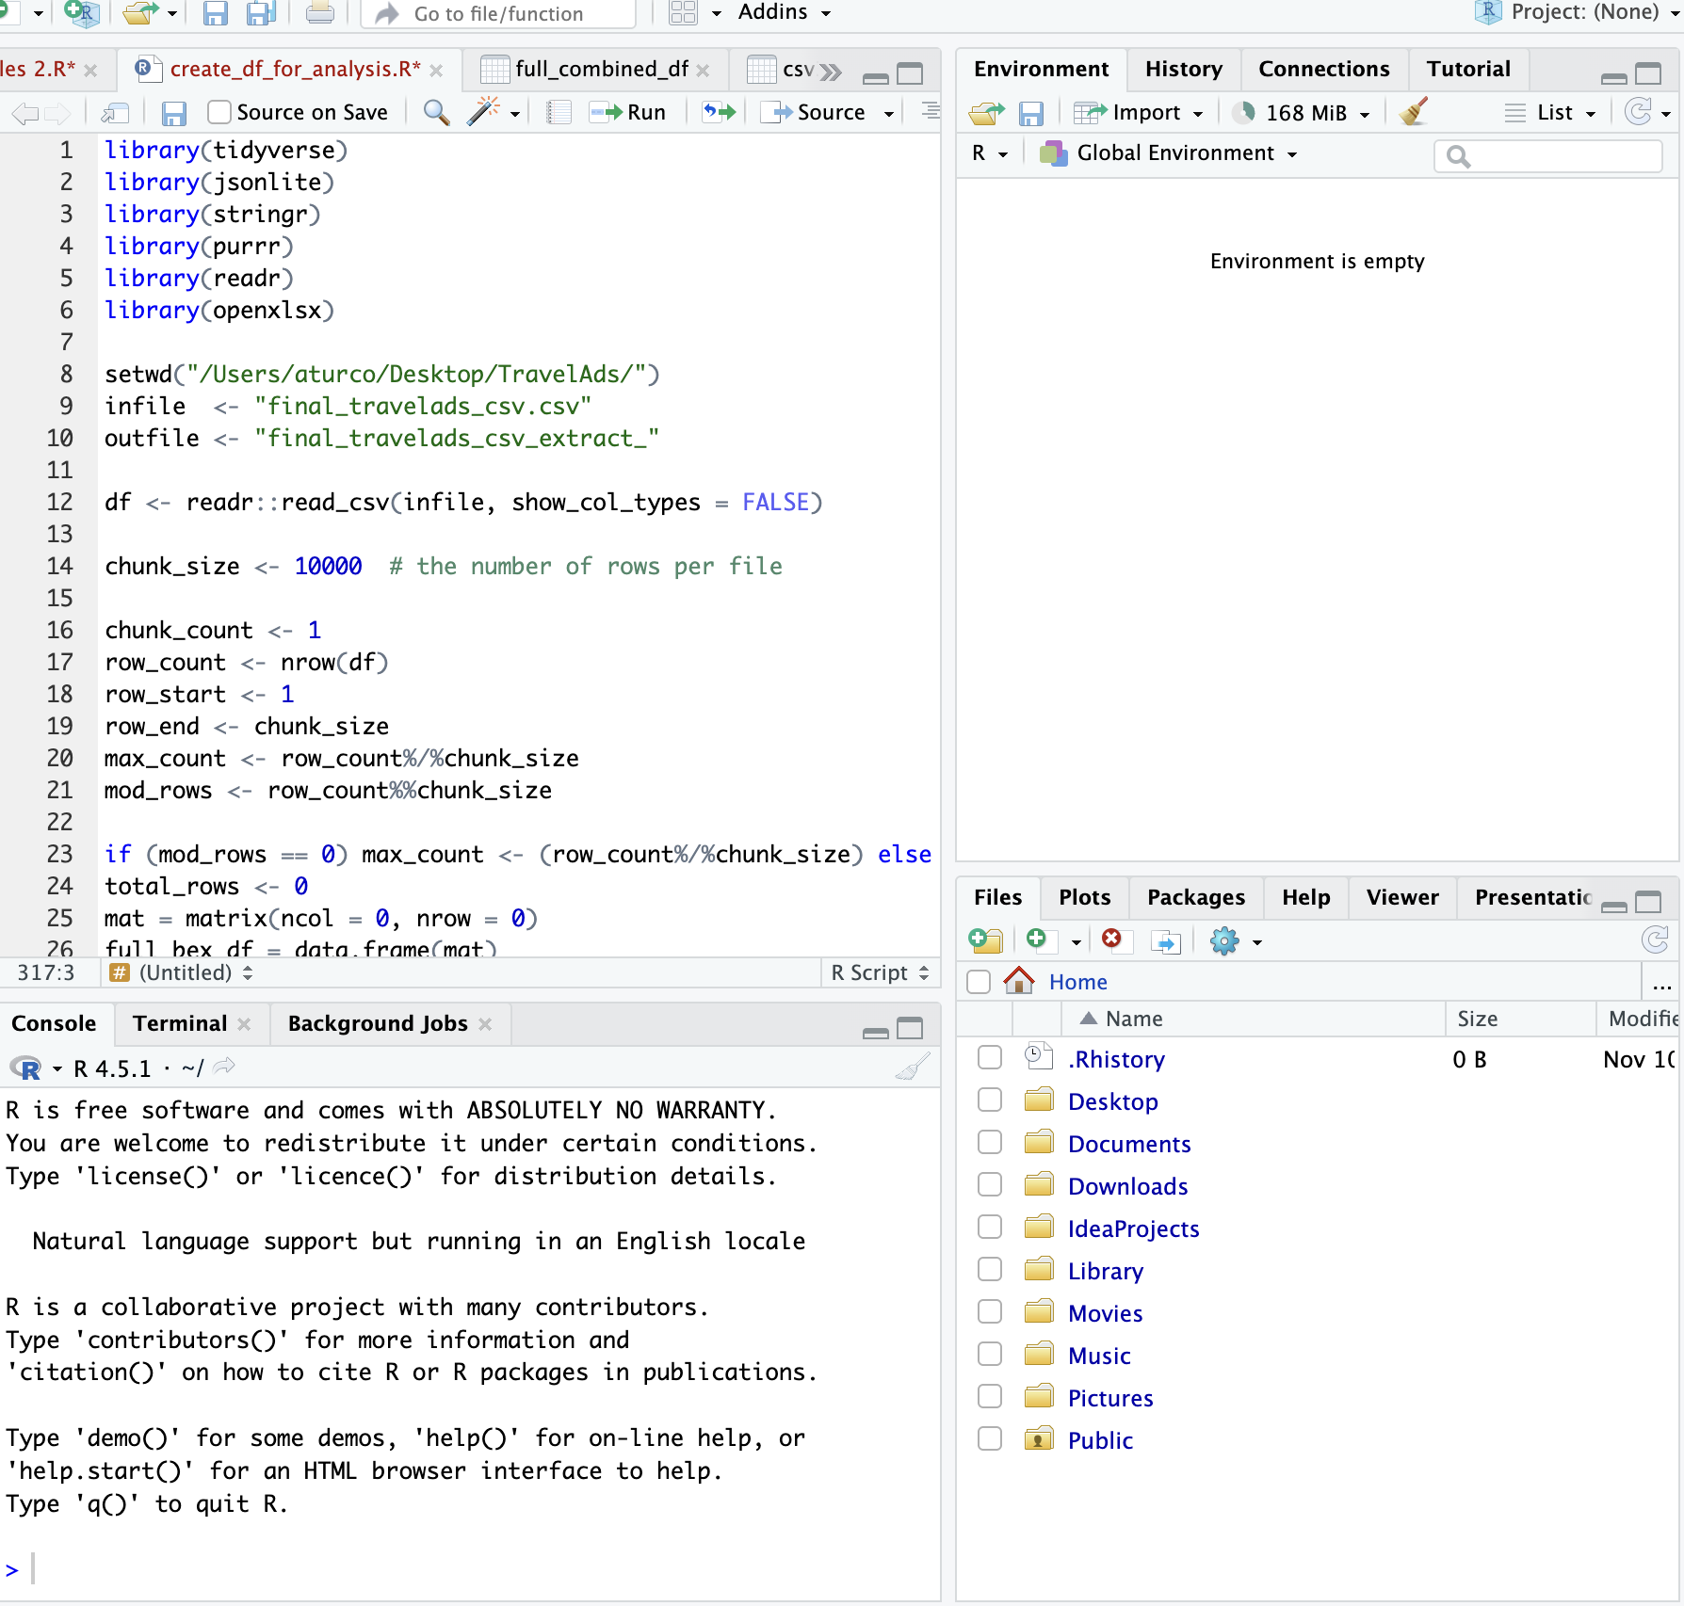Close the full_combined_df tab
The width and height of the screenshot is (1684, 1606).
[x=703, y=71]
